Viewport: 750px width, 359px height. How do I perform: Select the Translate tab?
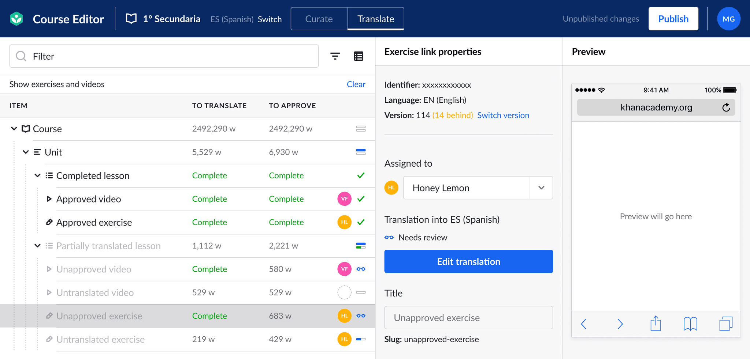coord(376,19)
